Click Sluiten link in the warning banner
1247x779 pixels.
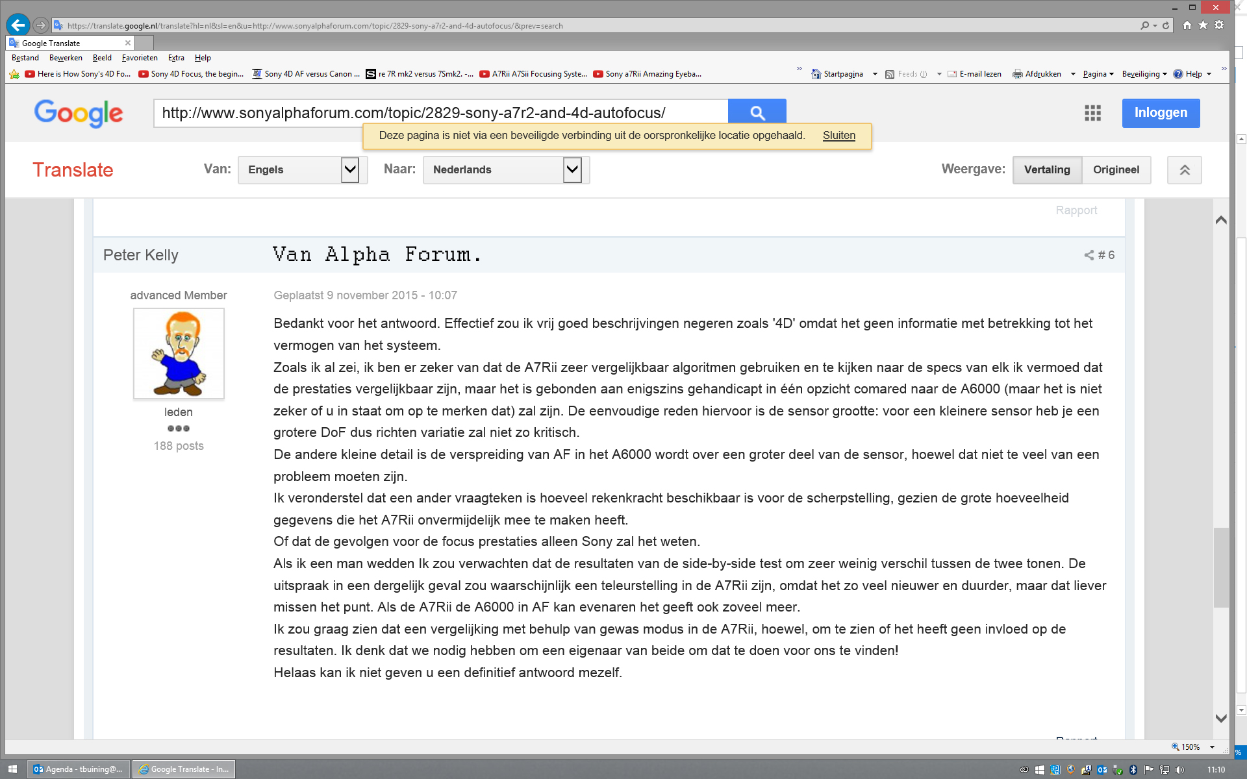838,136
